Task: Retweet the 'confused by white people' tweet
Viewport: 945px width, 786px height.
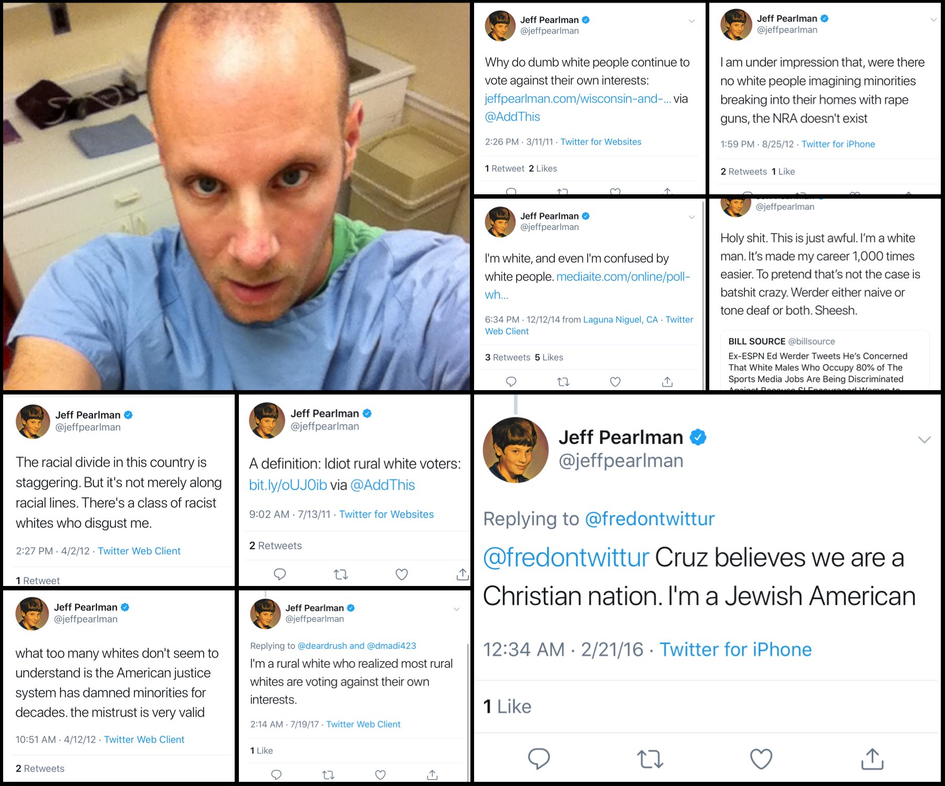Action: [563, 382]
